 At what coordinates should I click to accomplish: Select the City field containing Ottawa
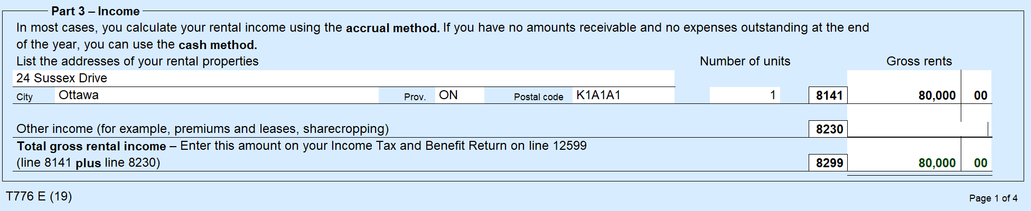[x=217, y=95]
